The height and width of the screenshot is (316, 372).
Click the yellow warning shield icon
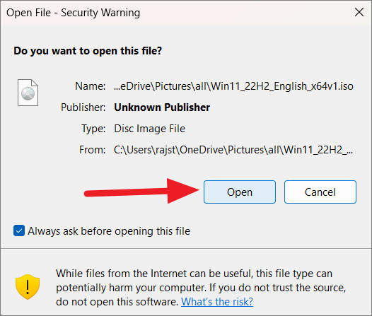tap(28, 287)
